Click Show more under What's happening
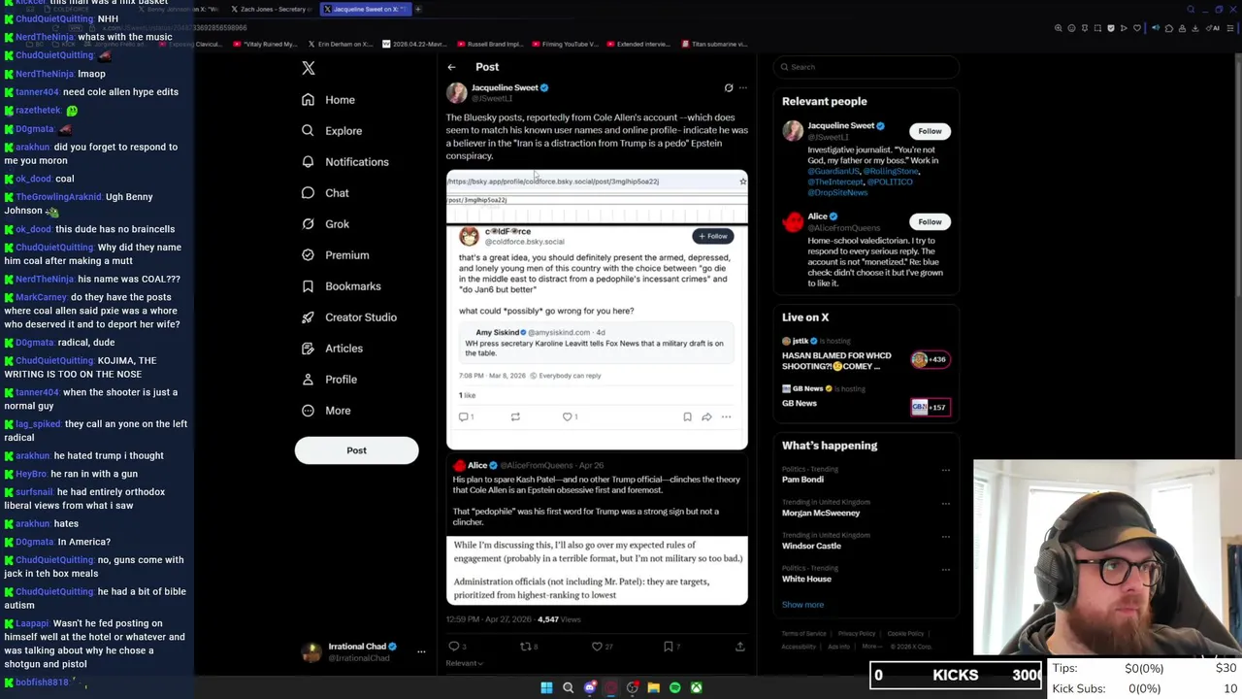The width and height of the screenshot is (1242, 699). (802, 605)
